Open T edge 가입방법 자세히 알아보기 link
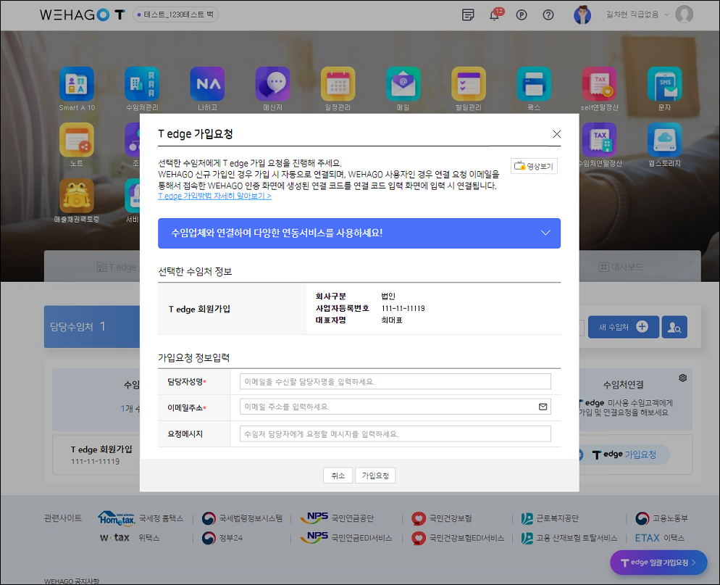Screen dimensions: 720x585 click(214, 196)
